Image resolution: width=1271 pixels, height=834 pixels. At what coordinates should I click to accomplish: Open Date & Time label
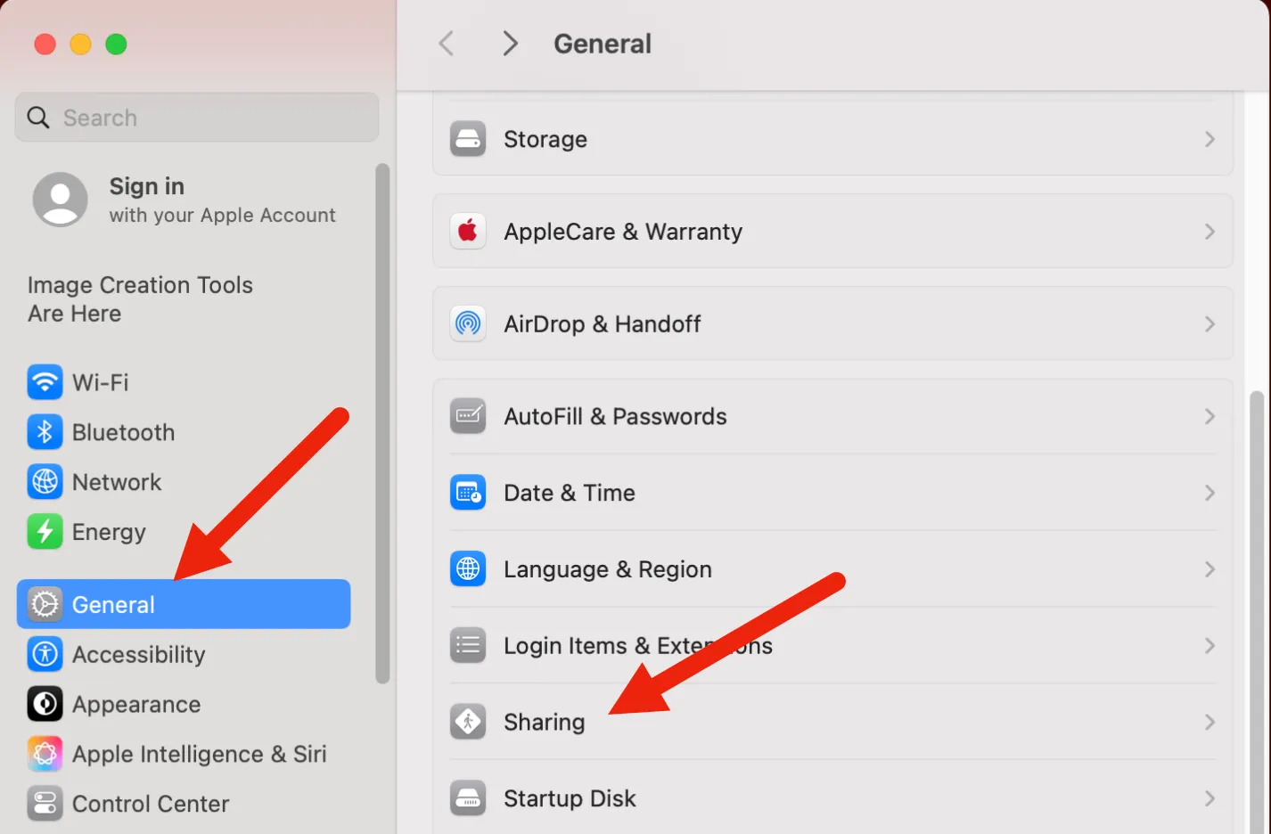click(570, 493)
